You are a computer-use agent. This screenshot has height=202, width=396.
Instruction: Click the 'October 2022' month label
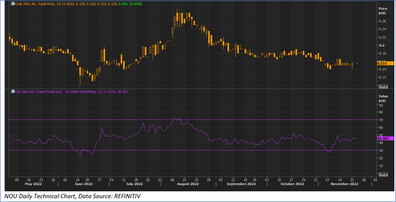292,184
